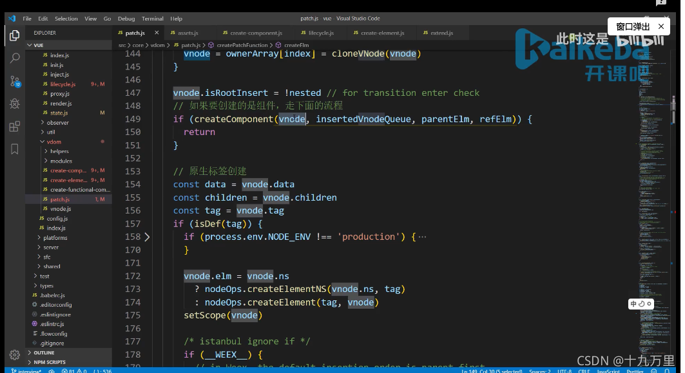The height and width of the screenshot is (373, 685).
Task: Click the 中 input method indicator
Action: pos(633,304)
